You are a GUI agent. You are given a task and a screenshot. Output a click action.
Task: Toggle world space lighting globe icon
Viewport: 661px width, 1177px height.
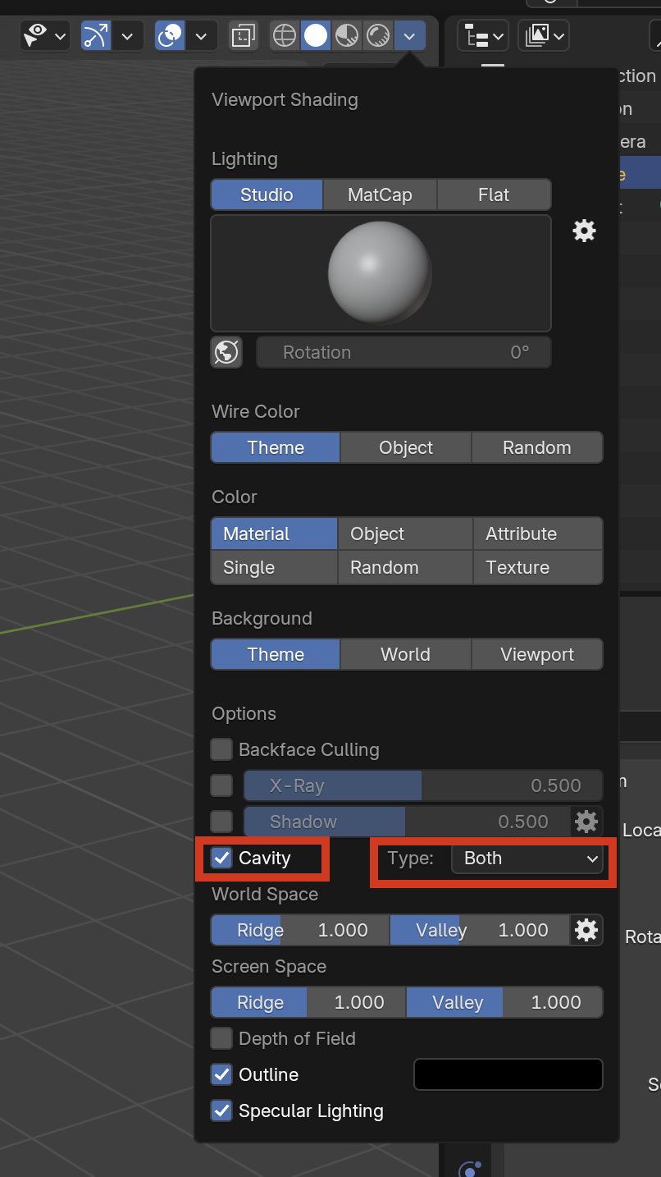point(226,352)
